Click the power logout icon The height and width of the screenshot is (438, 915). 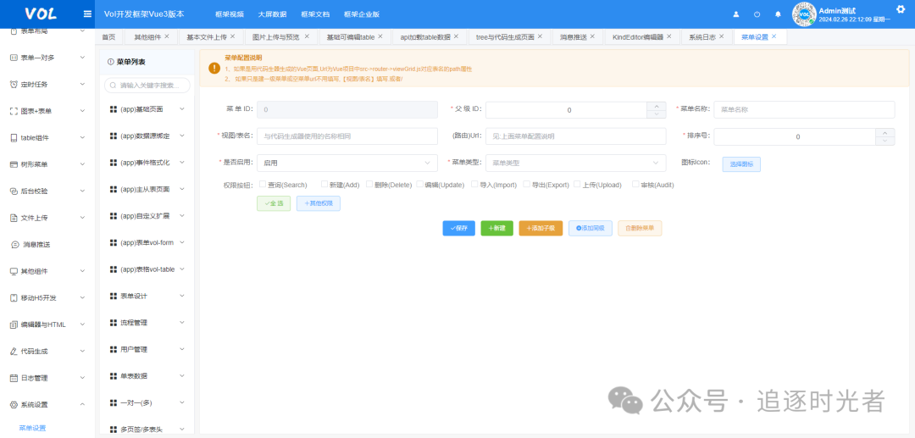coord(757,14)
